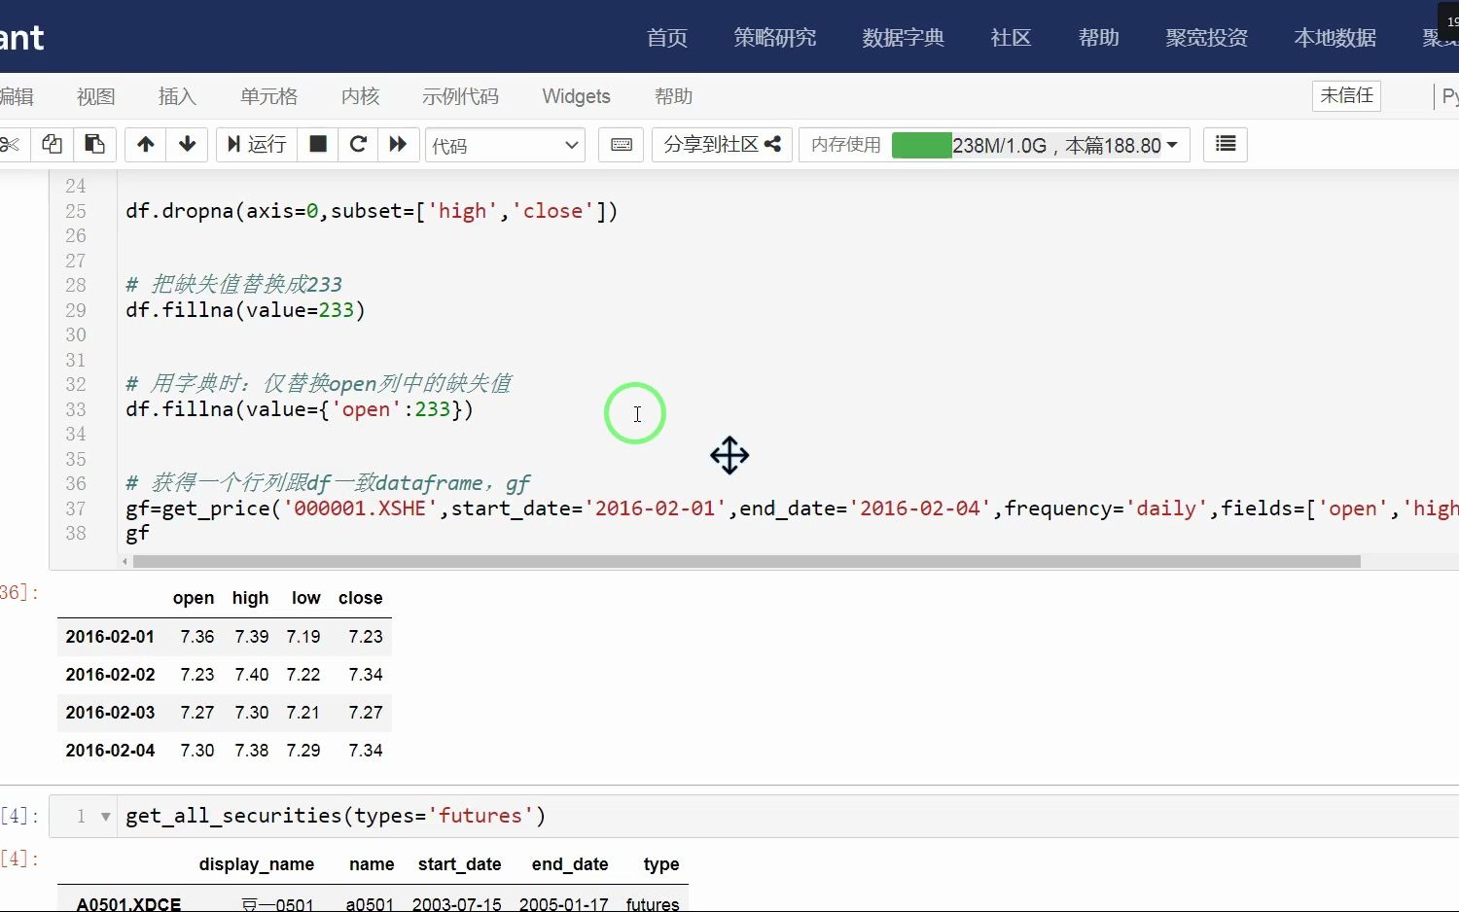The height and width of the screenshot is (912, 1459).
Task: Click the comment line 把缺失值替换成233
Action: pyautogui.click(x=234, y=285)
